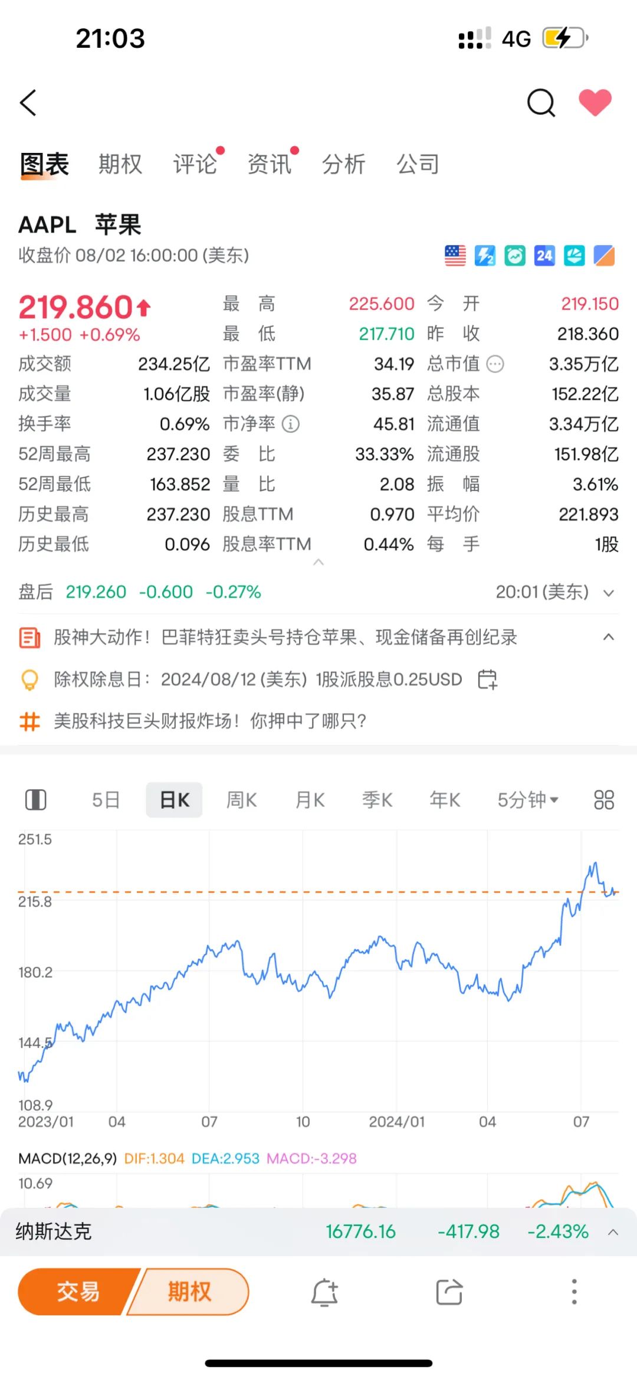This screenshot has width=637, height=1379.
Task: Add a price alert with the bell icon
Action: [324, 1292]
